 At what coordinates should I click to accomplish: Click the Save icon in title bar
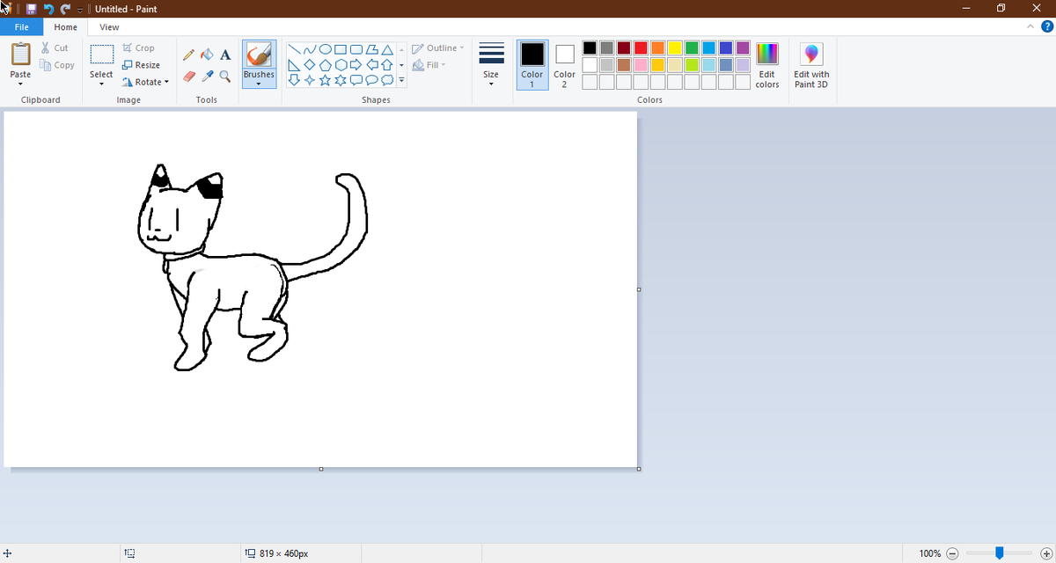[x=32, y=9]
